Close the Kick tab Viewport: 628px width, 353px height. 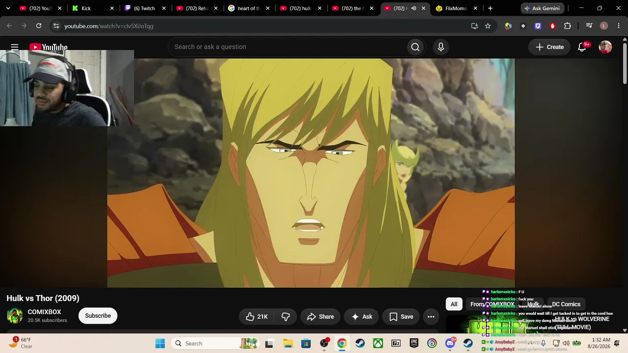pyautogui.click(x=112, y=8)
